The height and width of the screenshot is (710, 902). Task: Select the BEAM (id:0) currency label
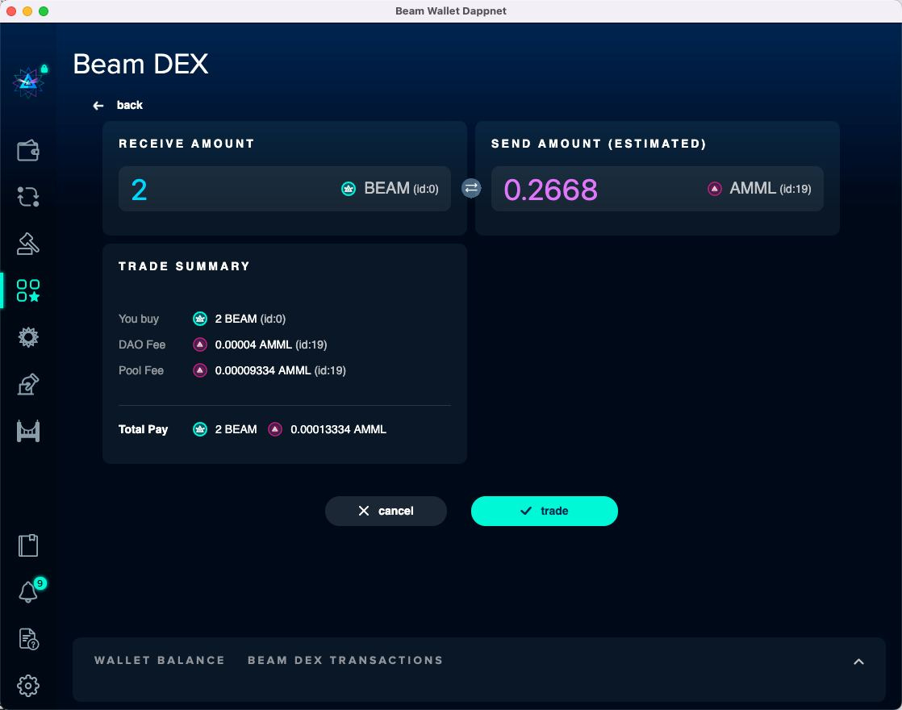point(401,189)
